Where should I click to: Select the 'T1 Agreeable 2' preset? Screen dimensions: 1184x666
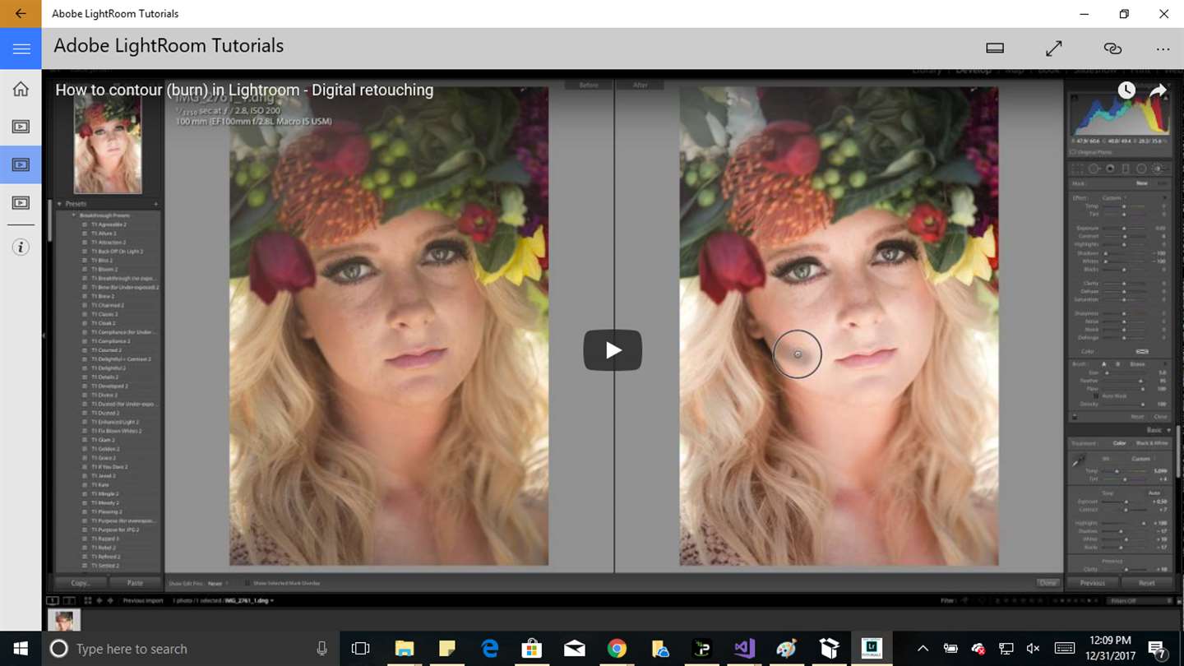[109, 224]
